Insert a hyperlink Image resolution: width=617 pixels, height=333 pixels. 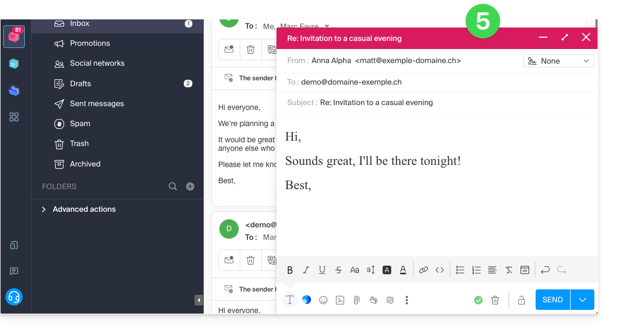point(424,270)
